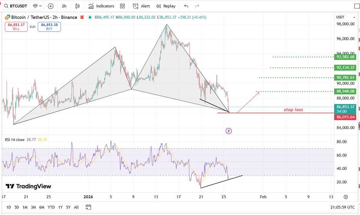Screen dimensions: 360x215
Task: Select the 88,948.08 target price label
Action: 345,91
